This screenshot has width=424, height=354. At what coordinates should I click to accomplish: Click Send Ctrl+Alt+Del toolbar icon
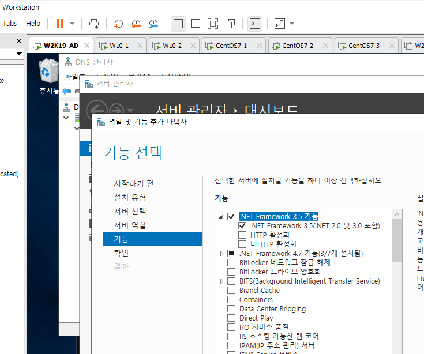pyautogui.click(x=94, y=24)
